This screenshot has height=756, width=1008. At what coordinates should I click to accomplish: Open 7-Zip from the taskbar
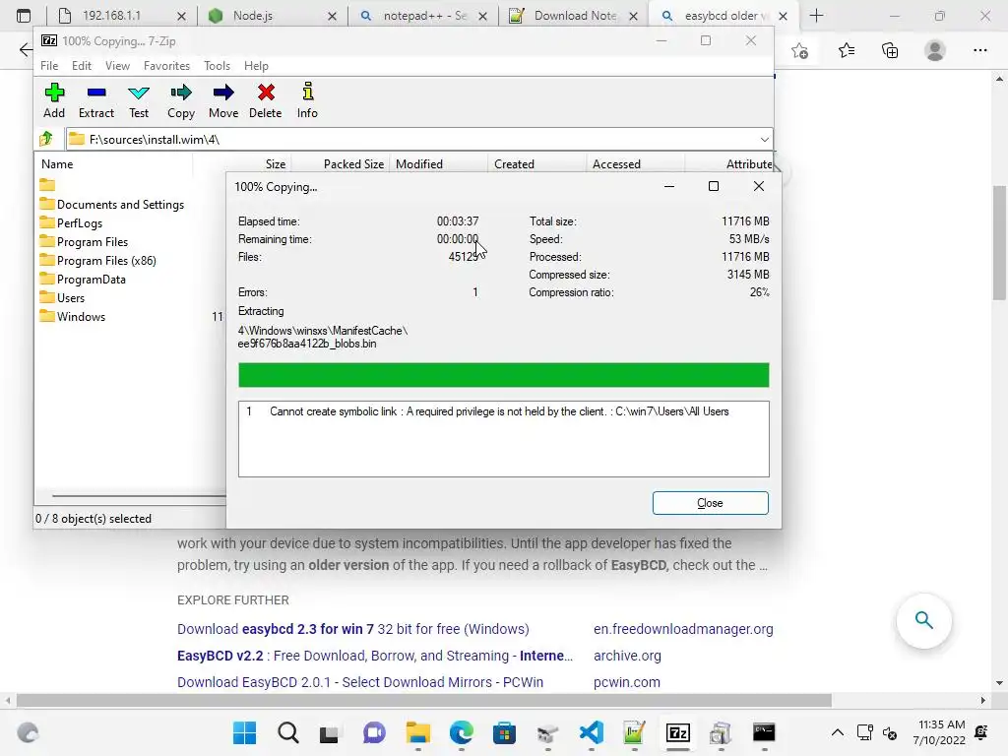pyautogui.click(x=677, y=732)
